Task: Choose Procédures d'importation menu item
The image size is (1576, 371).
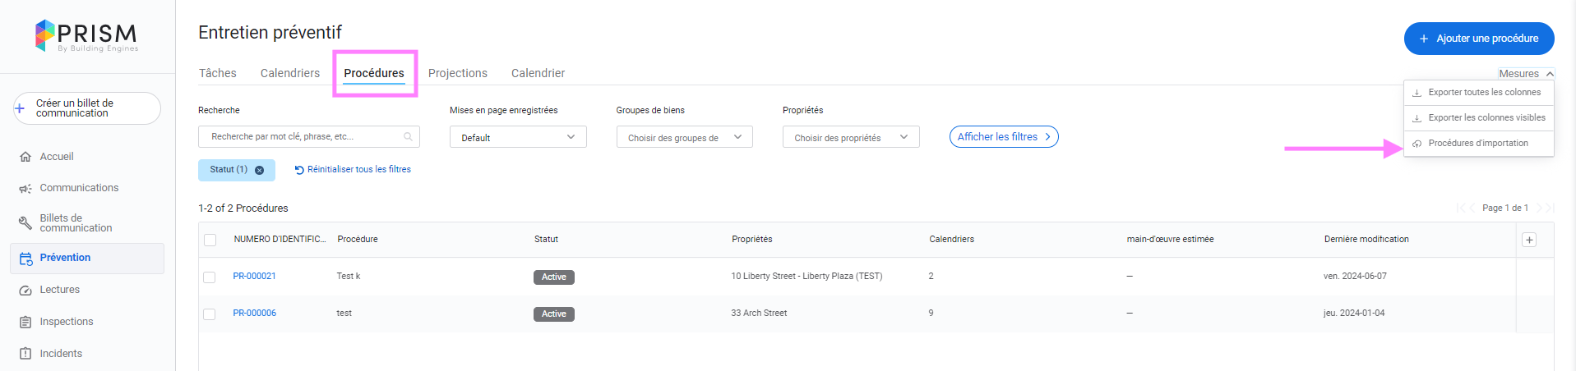Action: pos(1477,144)
